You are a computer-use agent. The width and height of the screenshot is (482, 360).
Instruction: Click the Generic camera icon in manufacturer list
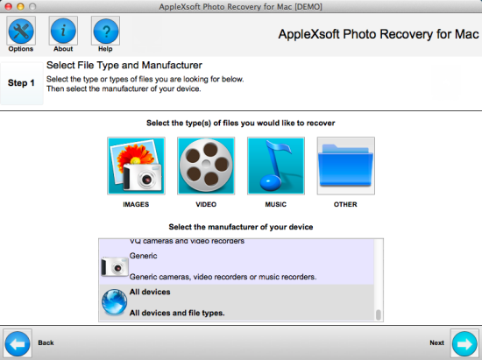pyautogui.click(x=114, y=266)
